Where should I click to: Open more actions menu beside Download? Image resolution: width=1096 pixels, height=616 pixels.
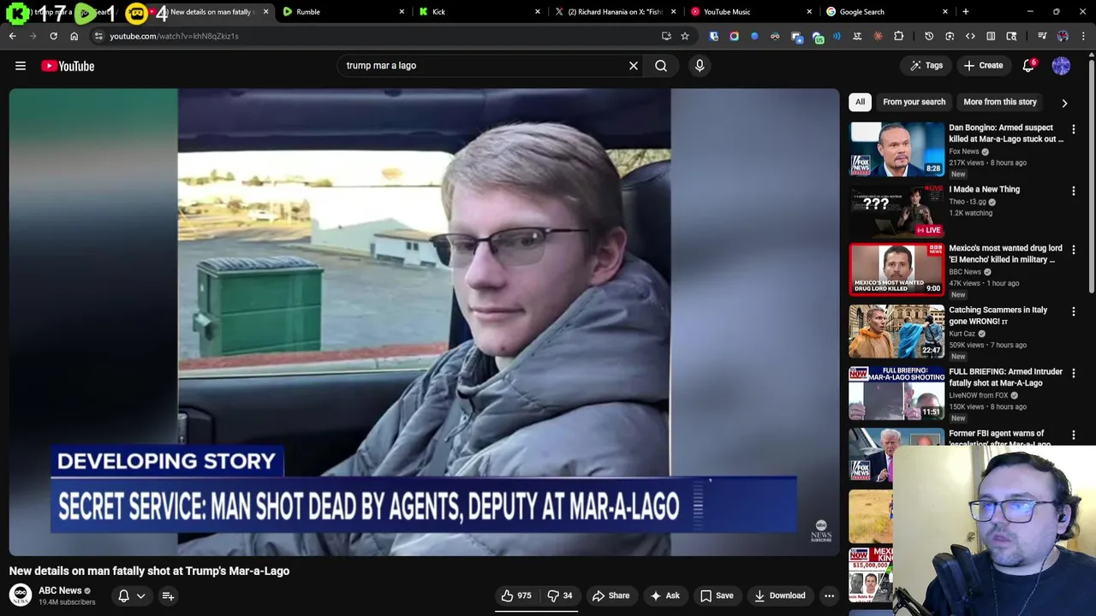point(829,595)
